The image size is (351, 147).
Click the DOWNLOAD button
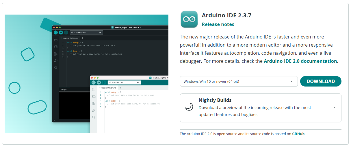point(321,81)
